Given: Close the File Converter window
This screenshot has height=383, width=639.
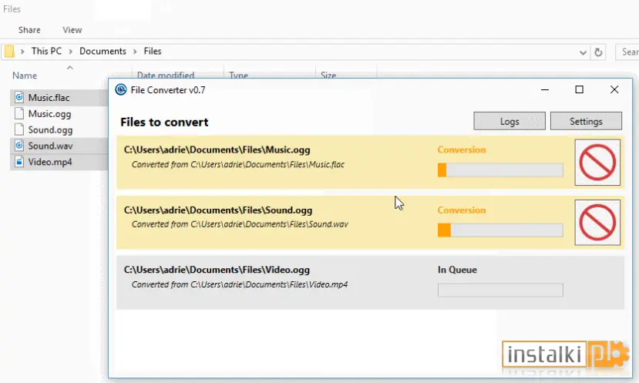Looking at the screenshot, I should (x=614, y=89).
